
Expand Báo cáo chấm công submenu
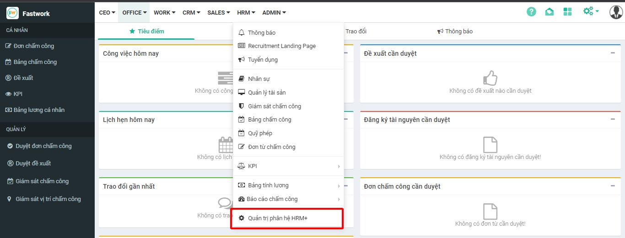coord(339,199)
